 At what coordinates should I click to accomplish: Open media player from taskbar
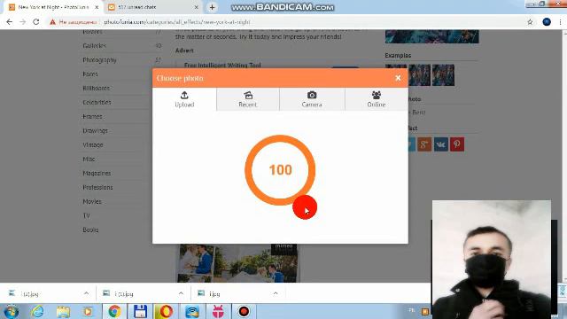[x=89, y=311]
